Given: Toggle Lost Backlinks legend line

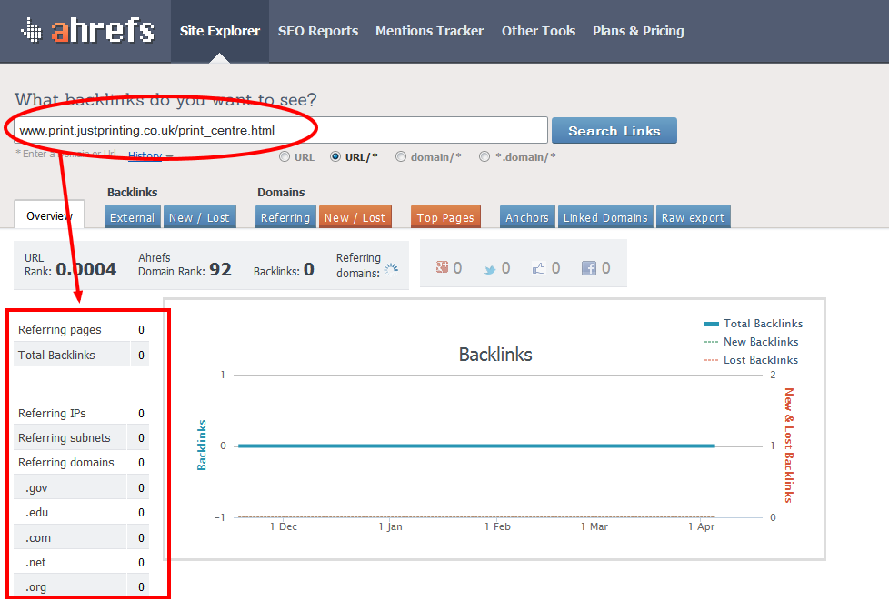Looking at the screenshot, I should [x=712, y=360].
